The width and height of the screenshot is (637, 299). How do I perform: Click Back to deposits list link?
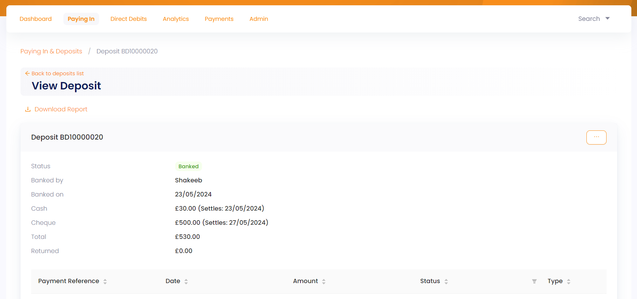coord(58,74)
